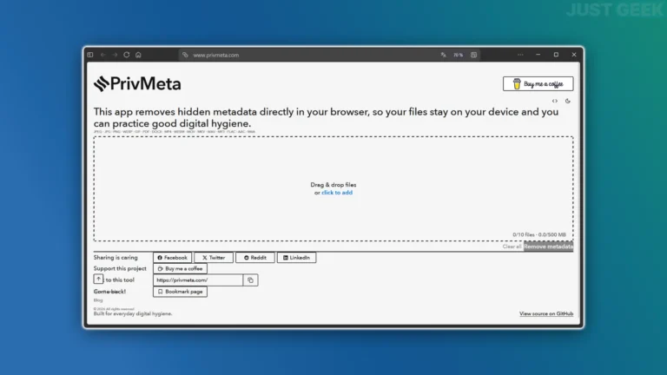Click the 'click to add' link
The height and width of the screenshot is (375, 667).
pos(337,193)
